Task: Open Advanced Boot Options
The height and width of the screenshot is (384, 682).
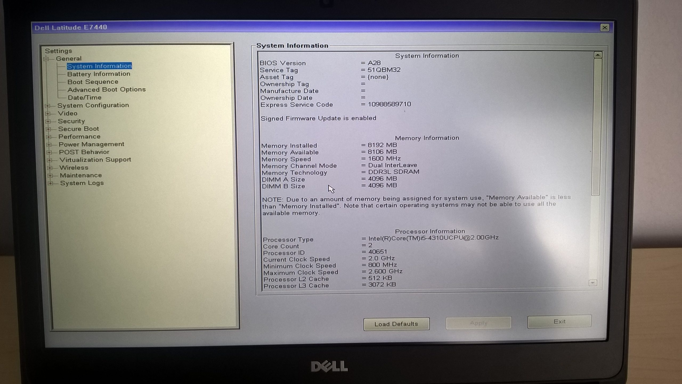Action: click(x=107, y=89)
